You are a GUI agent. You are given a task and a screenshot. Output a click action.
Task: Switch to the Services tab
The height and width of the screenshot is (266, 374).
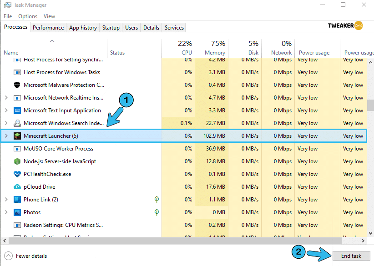(x=174, y=28)
